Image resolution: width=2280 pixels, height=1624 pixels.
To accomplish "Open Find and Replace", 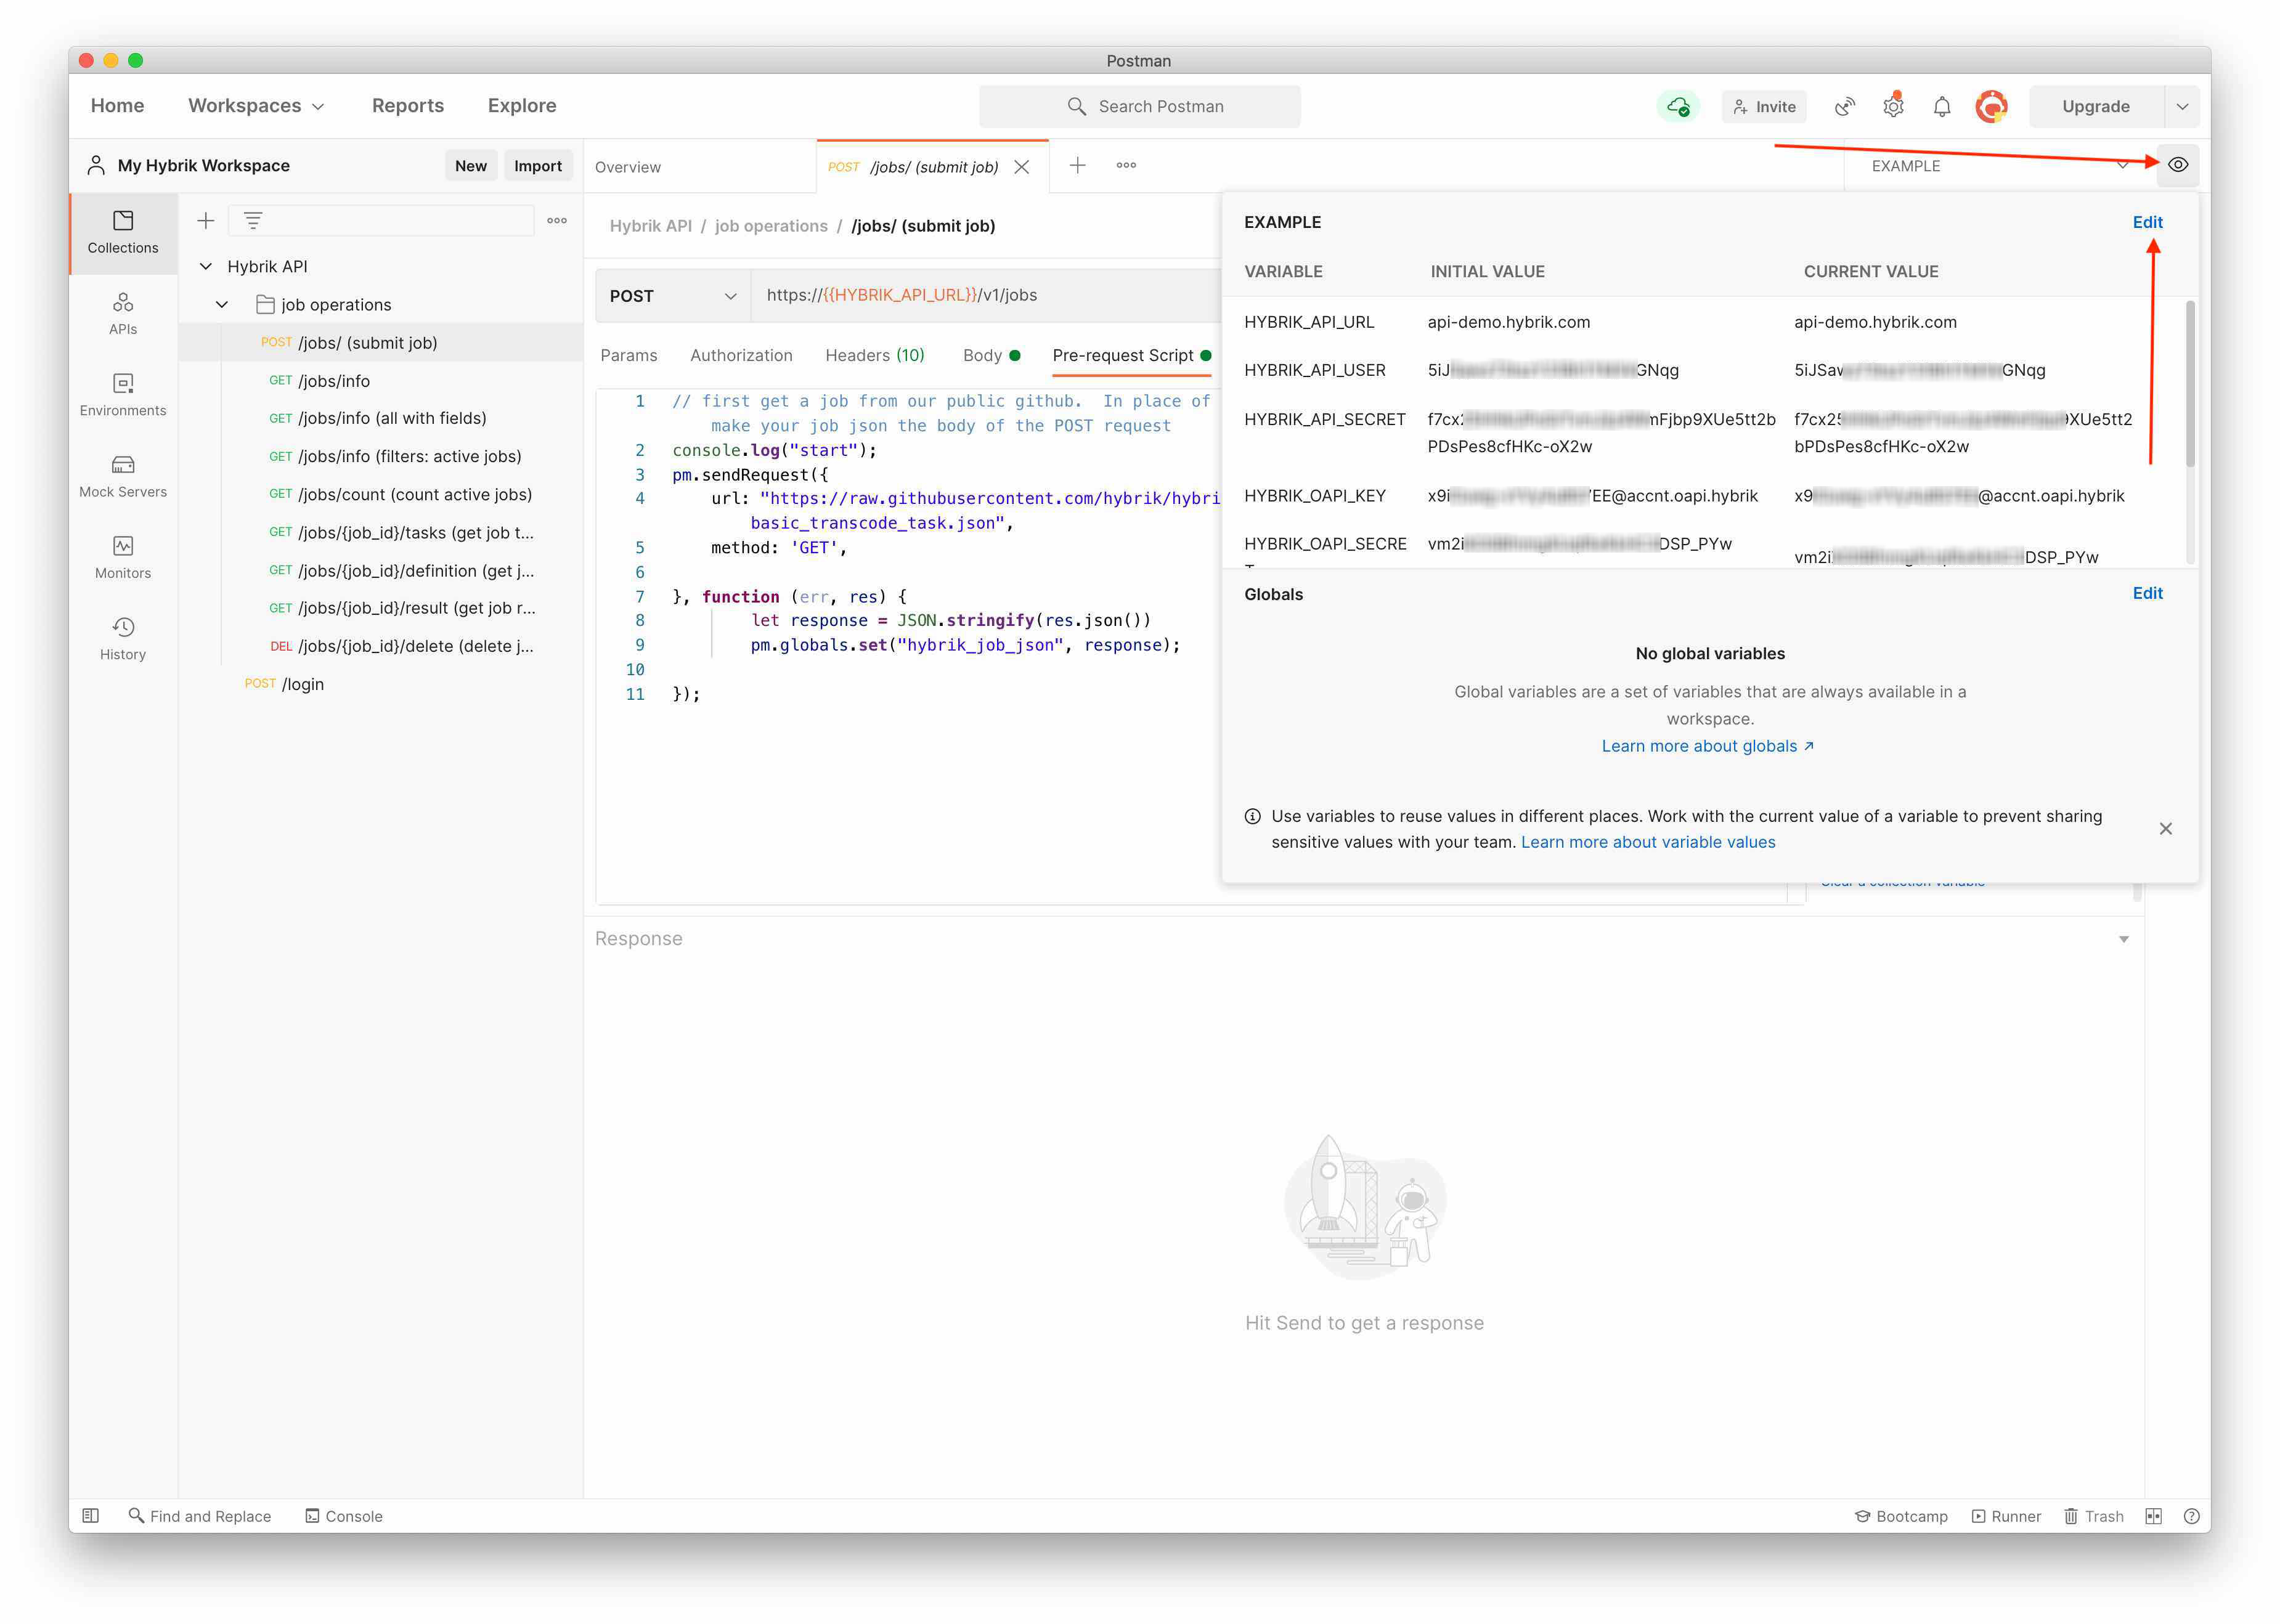I will 200,1516.
